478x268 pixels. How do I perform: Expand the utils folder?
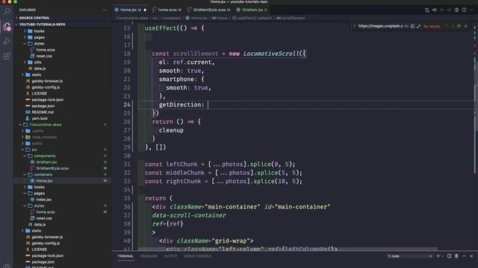point(37,63)
